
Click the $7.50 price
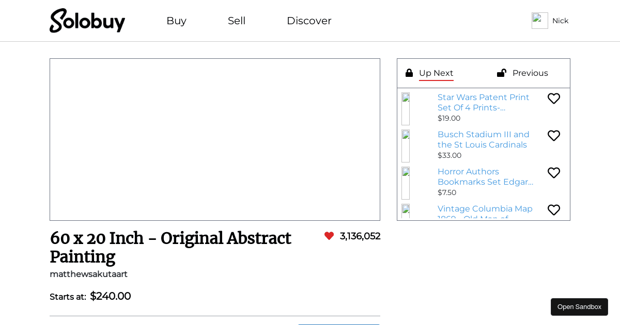coord(447,192)
